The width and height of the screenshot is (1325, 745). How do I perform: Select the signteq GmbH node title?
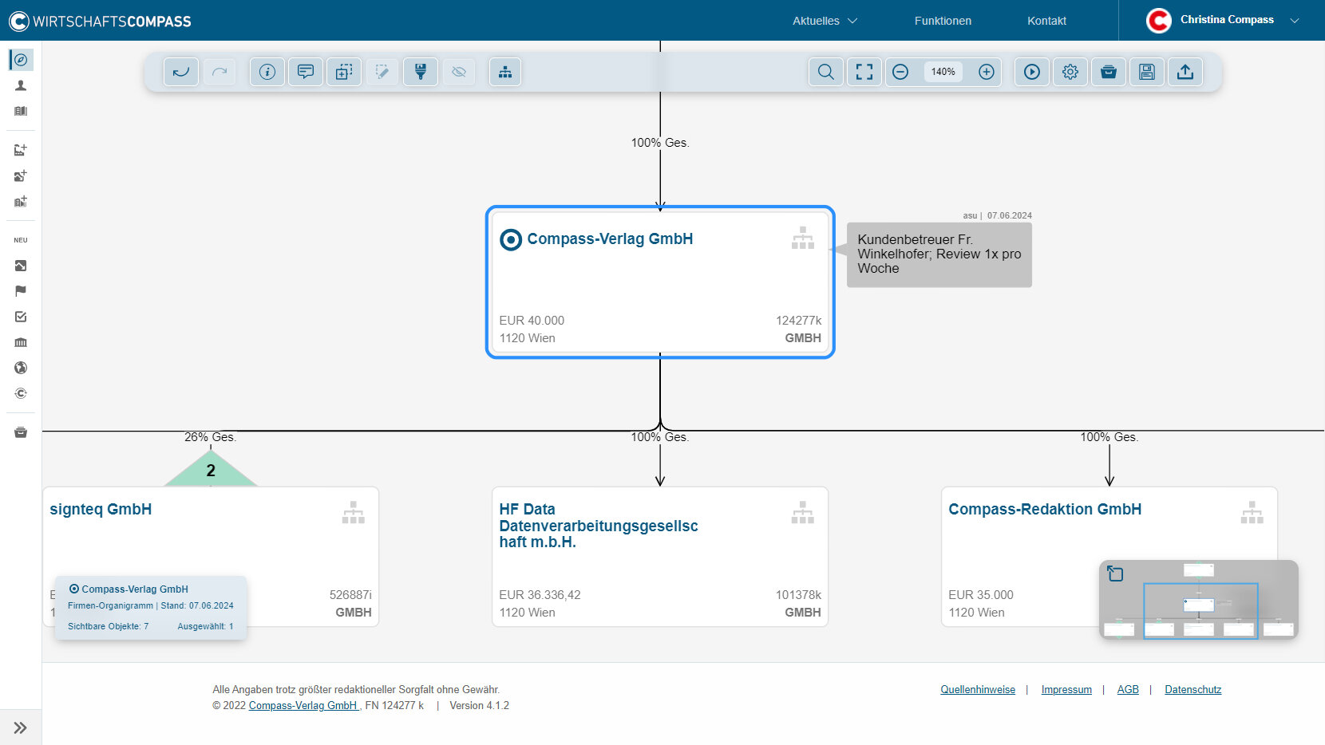pyautogui.click(x=101, y=509)
